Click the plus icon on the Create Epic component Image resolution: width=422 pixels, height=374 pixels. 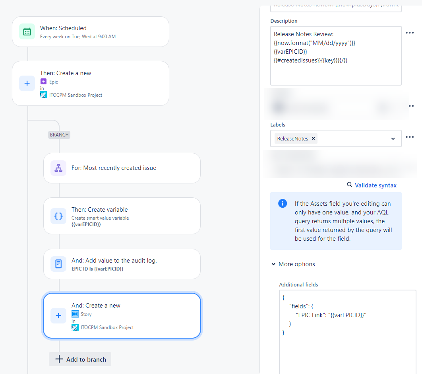27,83
